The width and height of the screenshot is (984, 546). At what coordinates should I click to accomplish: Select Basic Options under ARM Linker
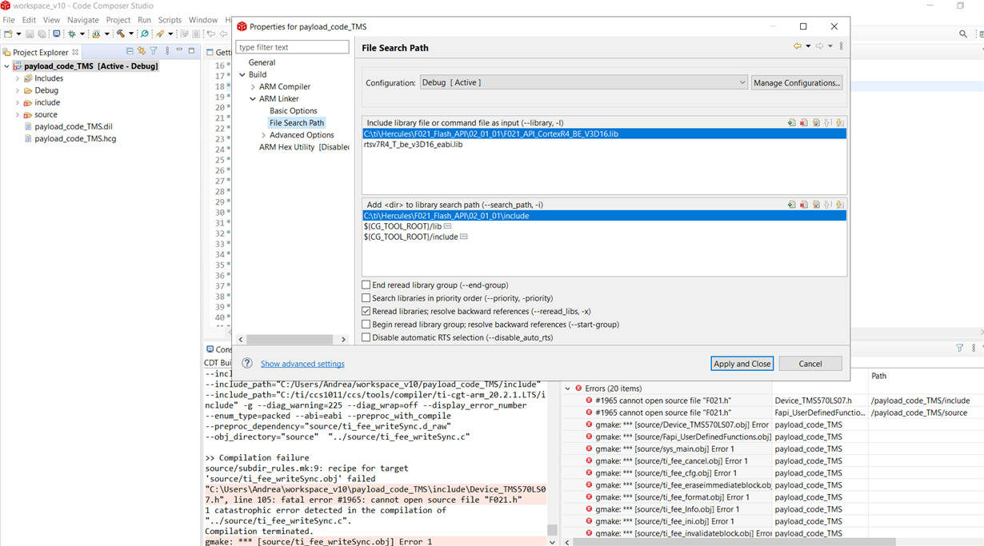click(x=294, y=111)
